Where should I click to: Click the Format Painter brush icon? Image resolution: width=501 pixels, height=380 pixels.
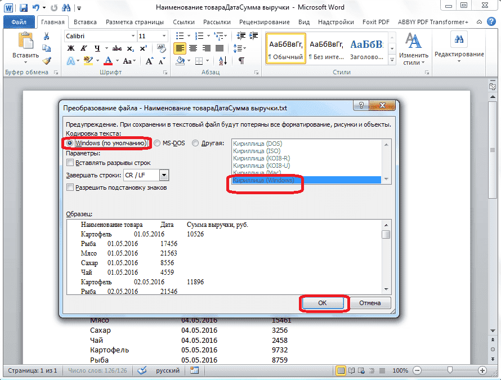pos(47,61)
